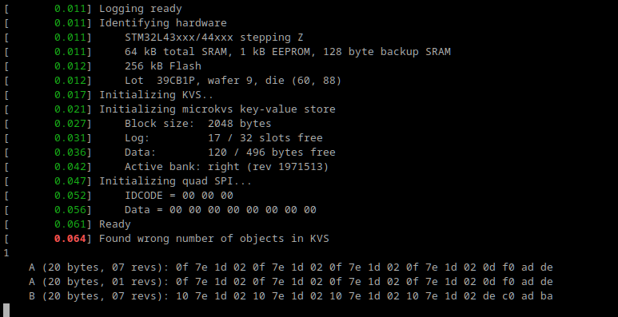Click the 'Ready' log message
This screenshot has width=618, height=317.
click(114, 224)
